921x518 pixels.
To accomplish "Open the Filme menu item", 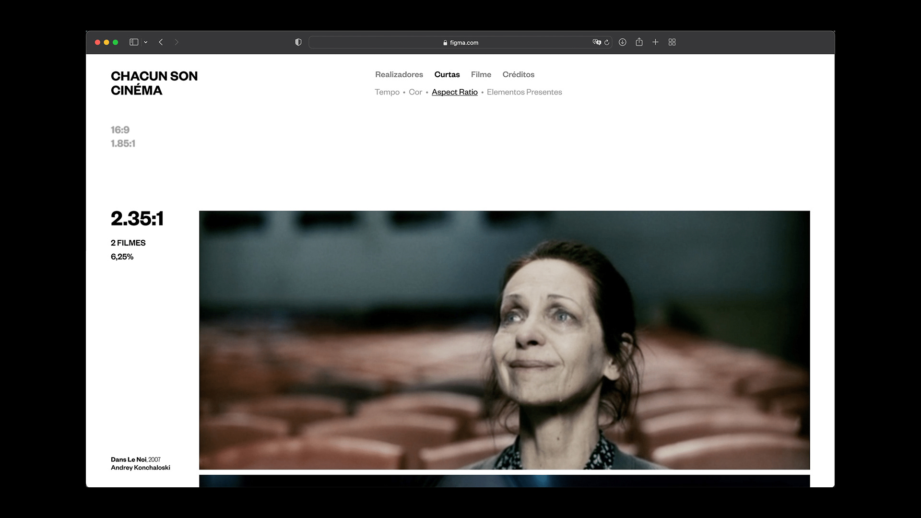I will 481,74.
